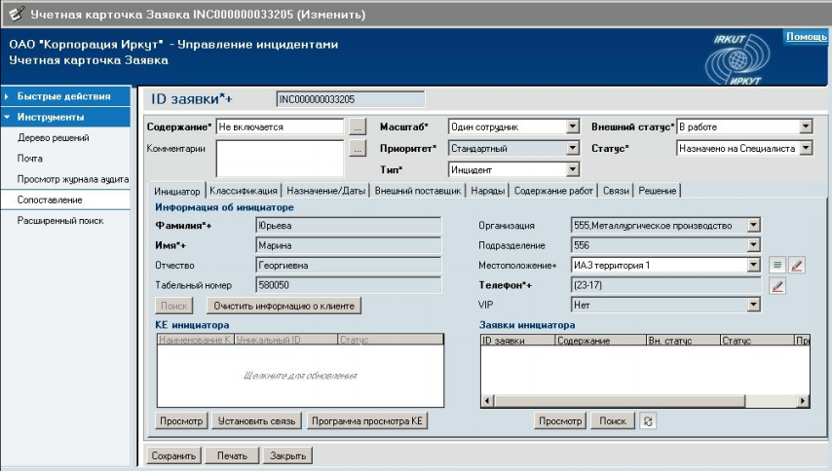
Task: Switch to the Связи tab
Action: [x=616, y=191]
